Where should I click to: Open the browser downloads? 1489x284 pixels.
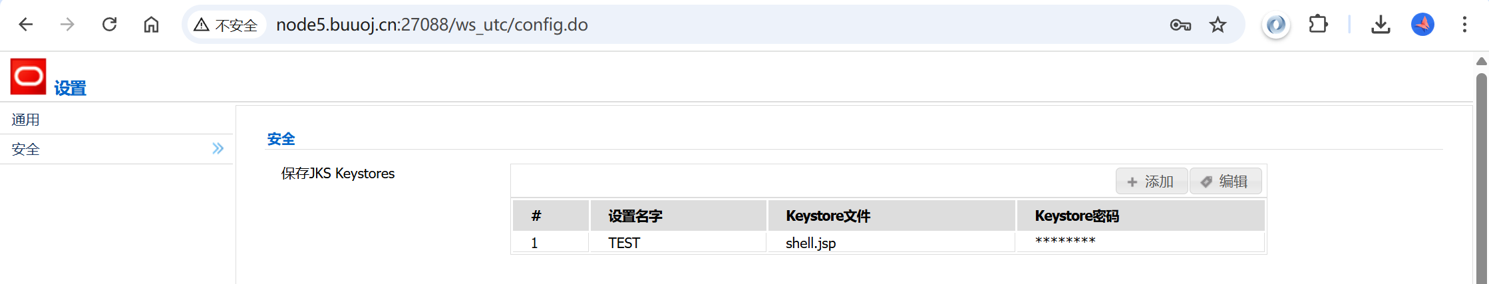[1381, 25]
